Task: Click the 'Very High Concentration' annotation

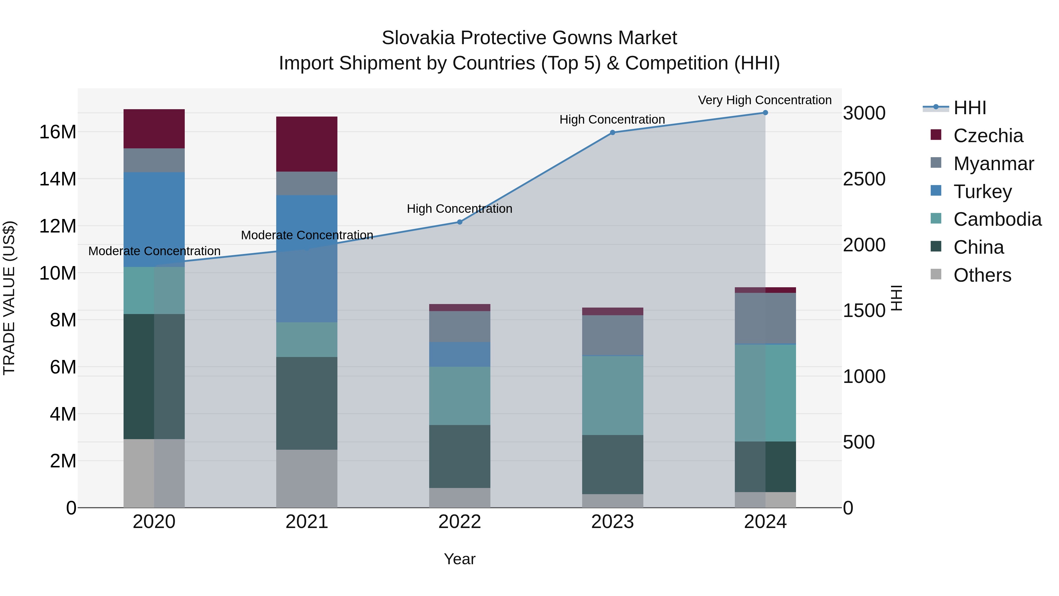Action: pyautogui.click(x=765, y=100)
